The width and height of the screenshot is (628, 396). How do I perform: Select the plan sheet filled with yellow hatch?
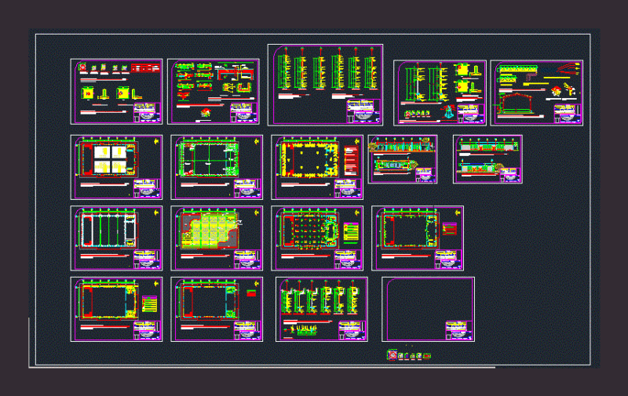[217, 238]
